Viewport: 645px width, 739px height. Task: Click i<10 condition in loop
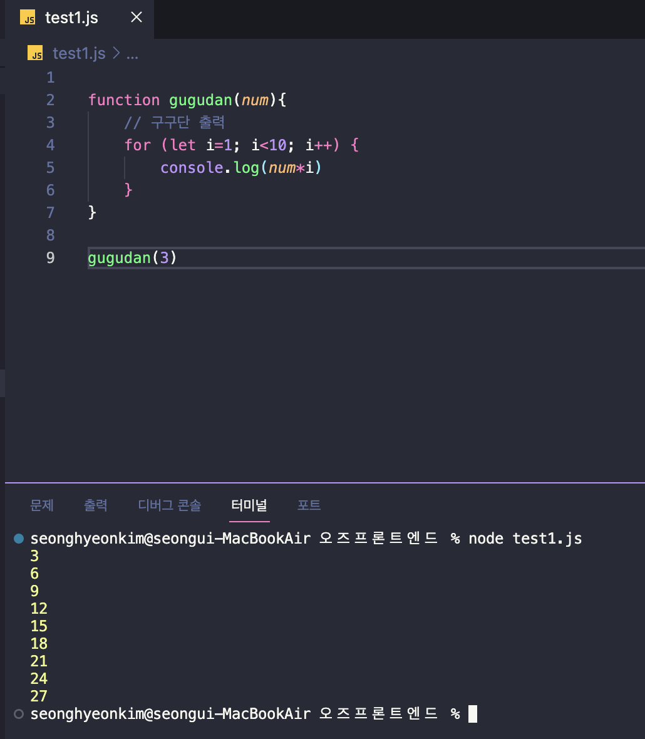[269, 145]
